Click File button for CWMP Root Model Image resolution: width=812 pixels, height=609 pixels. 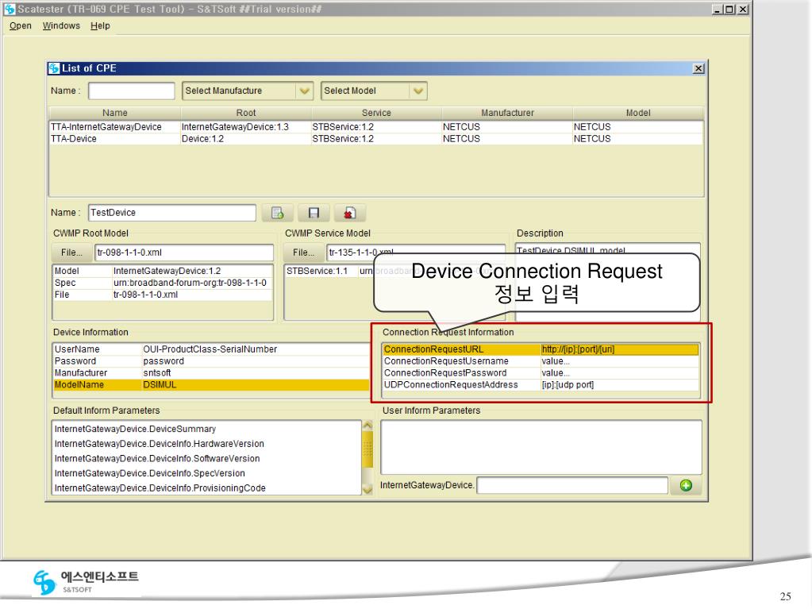71,252
